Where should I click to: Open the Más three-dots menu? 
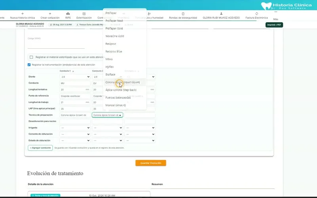click(x=275, y=12)
